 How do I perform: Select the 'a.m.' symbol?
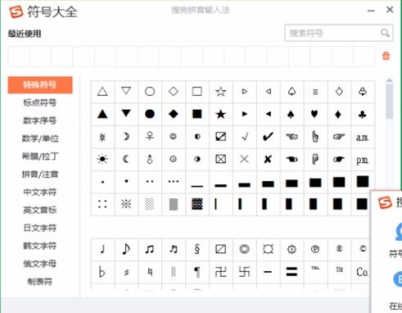click(x=362, y=137)
